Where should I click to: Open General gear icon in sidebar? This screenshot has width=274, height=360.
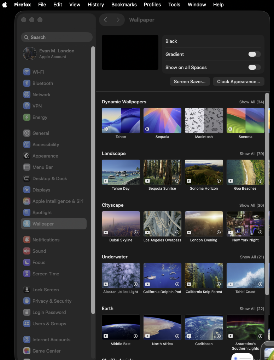point(27,133)
